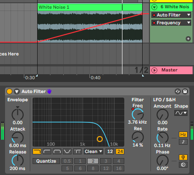The height and width of the screenshot is (175, 194).
Task: Select the low-pass filter type icon
Action: click(37, 152)
